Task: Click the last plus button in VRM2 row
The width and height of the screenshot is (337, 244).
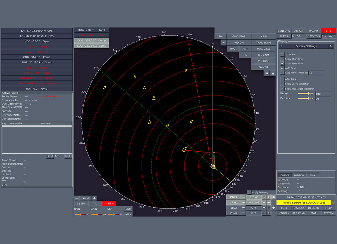Action: (x=269, y=213)
